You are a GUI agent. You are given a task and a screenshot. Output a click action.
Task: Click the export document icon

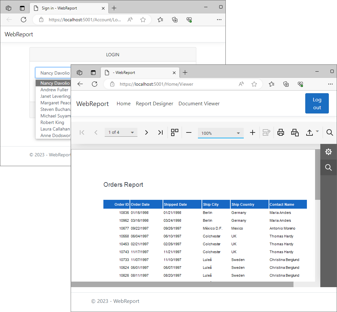[x=309, y=132]
